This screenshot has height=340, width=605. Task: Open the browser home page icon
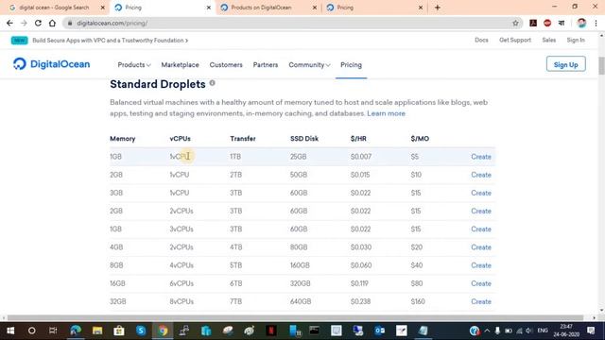(52, 23)
